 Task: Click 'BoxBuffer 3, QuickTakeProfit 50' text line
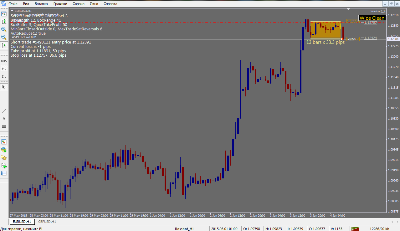coord(39,24)
